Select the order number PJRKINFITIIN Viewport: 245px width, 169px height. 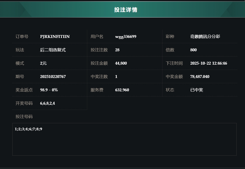[55, 37]
